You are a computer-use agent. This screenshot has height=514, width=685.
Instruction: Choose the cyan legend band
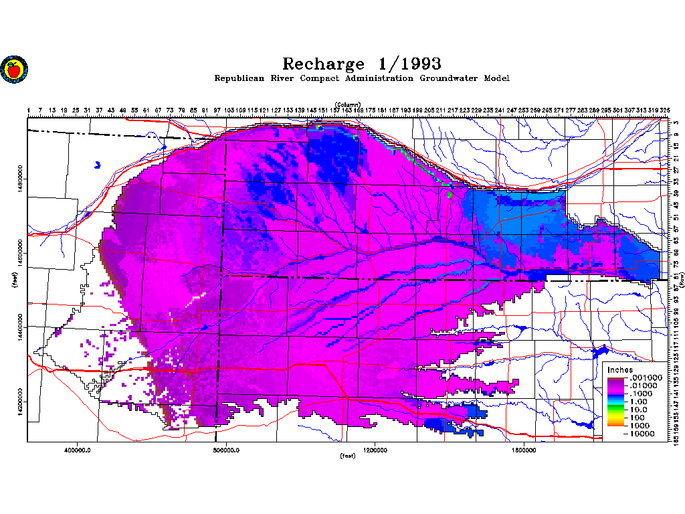click(615, 402)
